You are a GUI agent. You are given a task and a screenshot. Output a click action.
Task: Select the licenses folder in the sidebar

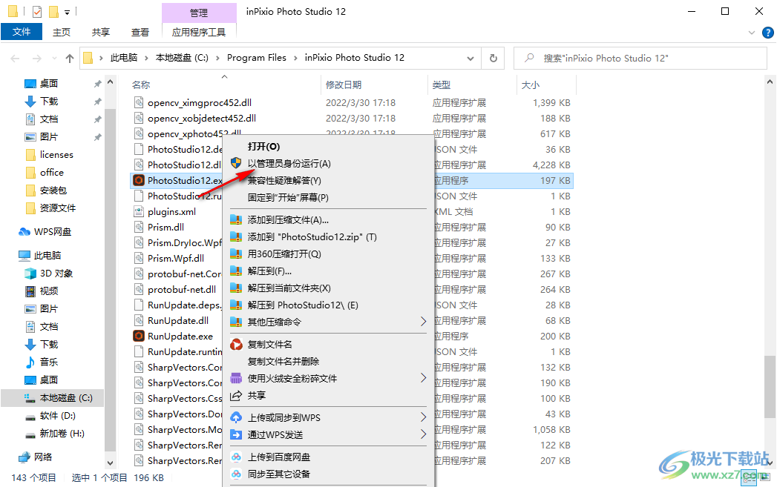pos(56,155)
